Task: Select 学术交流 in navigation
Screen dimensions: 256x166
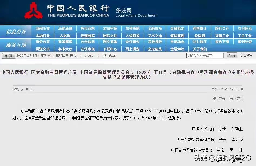Action: [155, 36]
